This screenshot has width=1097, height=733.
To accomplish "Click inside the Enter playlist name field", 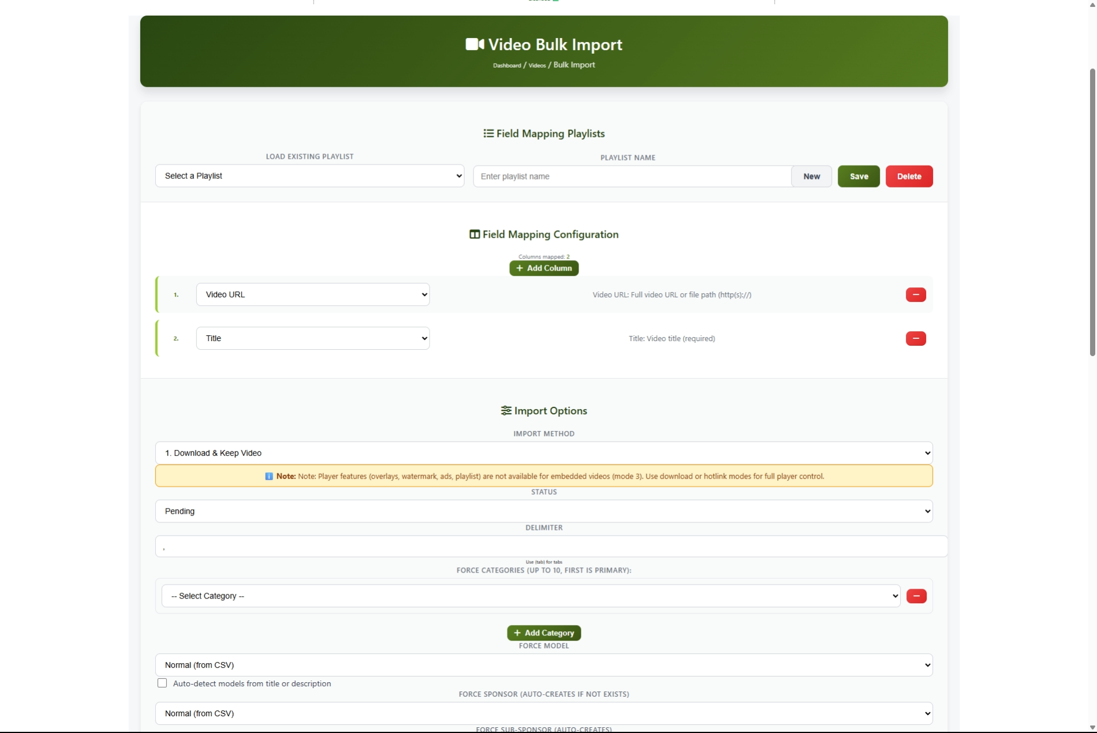I will coord(632,176).
